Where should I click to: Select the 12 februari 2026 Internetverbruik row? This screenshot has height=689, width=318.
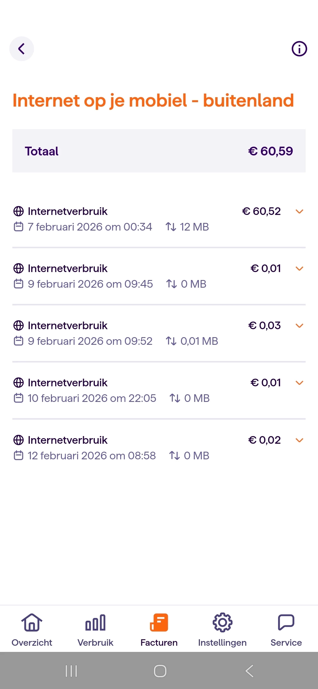118,448
